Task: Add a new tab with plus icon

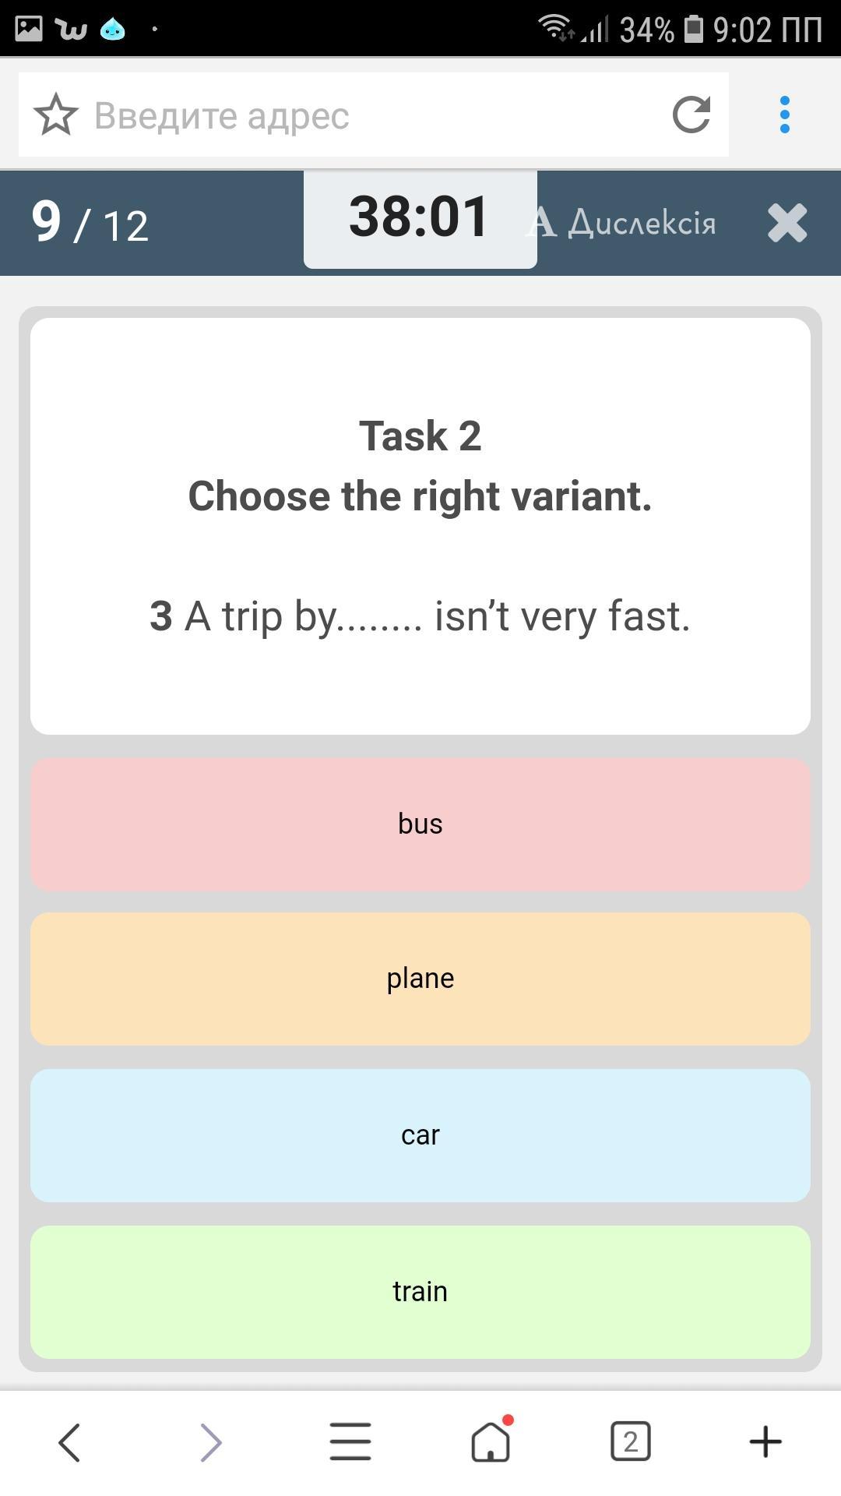Action: pos(765,1442)
